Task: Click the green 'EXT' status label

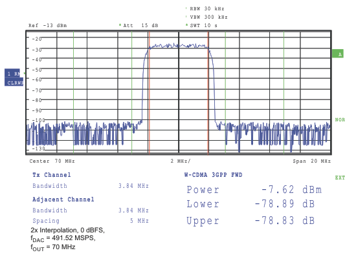Action: click(340, 178)
